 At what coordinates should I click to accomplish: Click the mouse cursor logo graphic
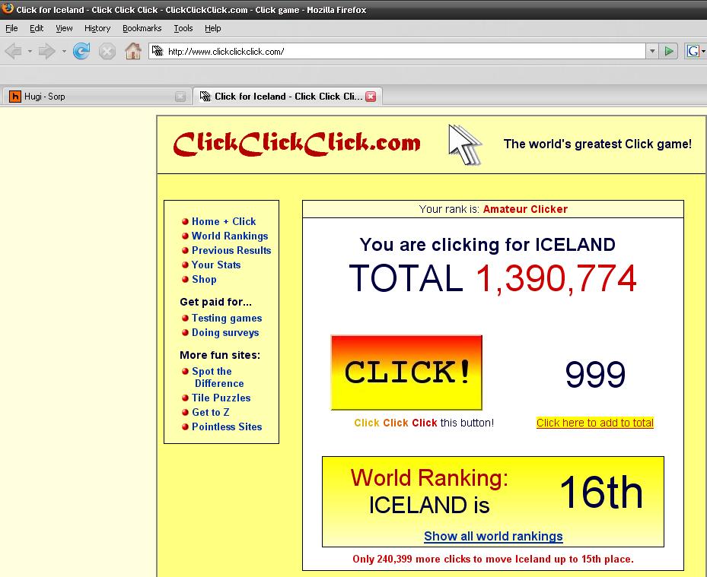(x=465, y=144)
